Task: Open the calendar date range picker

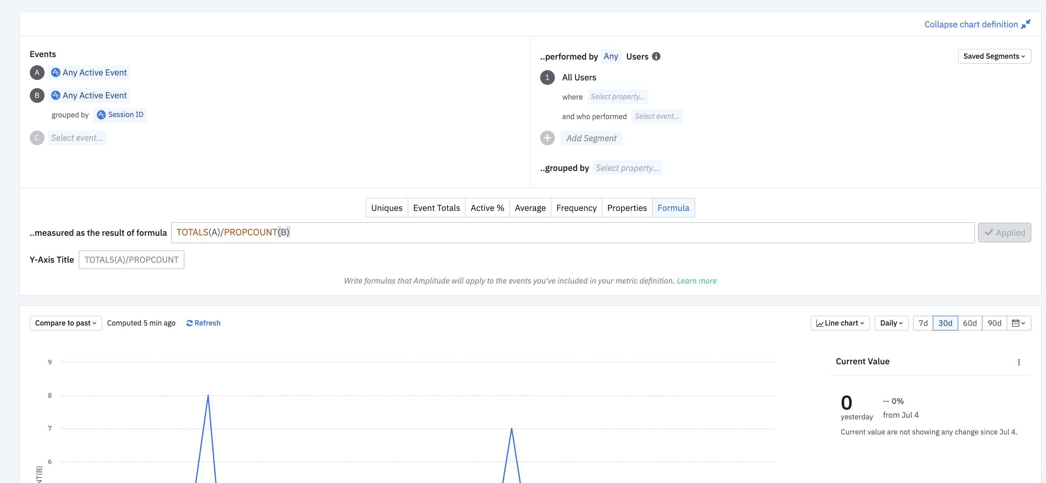Action: 1019,323
